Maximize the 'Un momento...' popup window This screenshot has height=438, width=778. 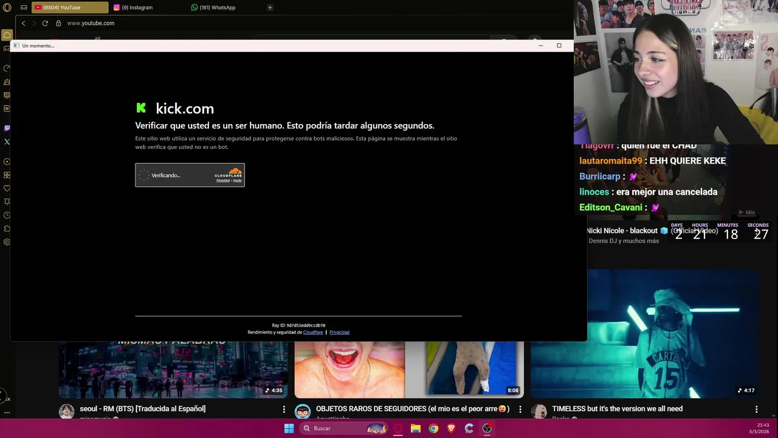pos(559,46)
